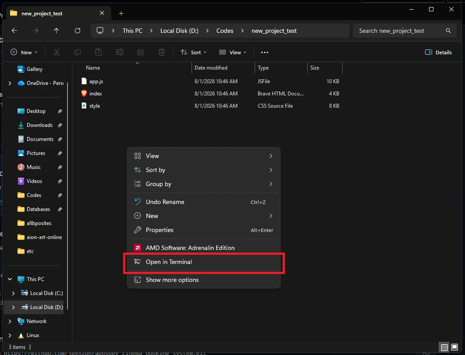Viewport: 465px width, 355px height.
Task: Click the search magnifier icon
Action: (x=448, y=31)
